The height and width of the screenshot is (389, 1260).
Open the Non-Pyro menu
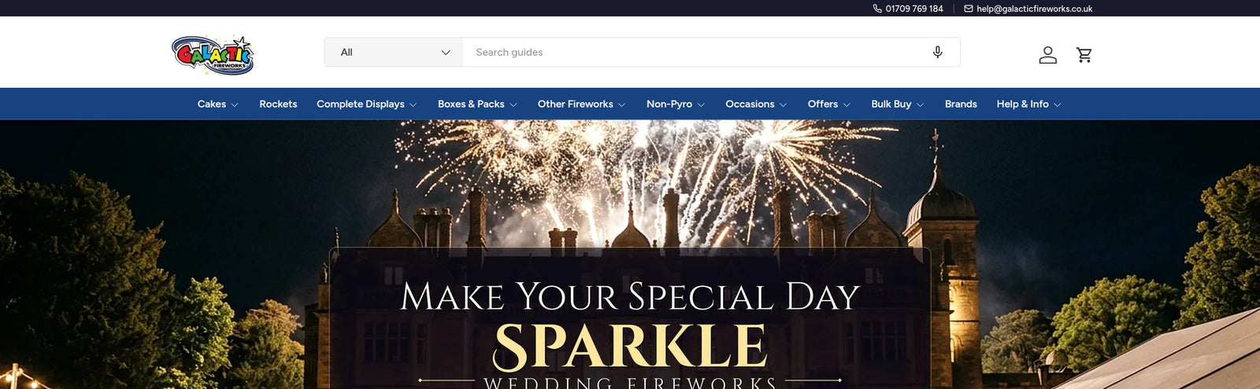[x=676, y=104]
